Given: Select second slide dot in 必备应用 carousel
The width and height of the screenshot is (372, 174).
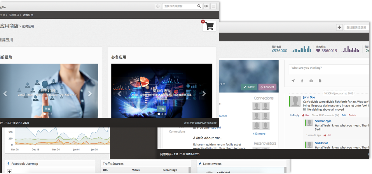Looking at the screenshot, I should click(x=162, y=114).
